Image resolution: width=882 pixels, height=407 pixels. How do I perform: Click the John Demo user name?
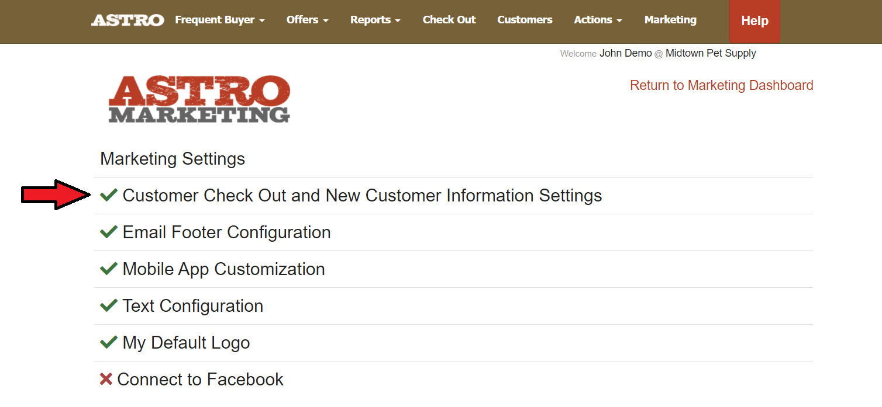coord(625,53)
